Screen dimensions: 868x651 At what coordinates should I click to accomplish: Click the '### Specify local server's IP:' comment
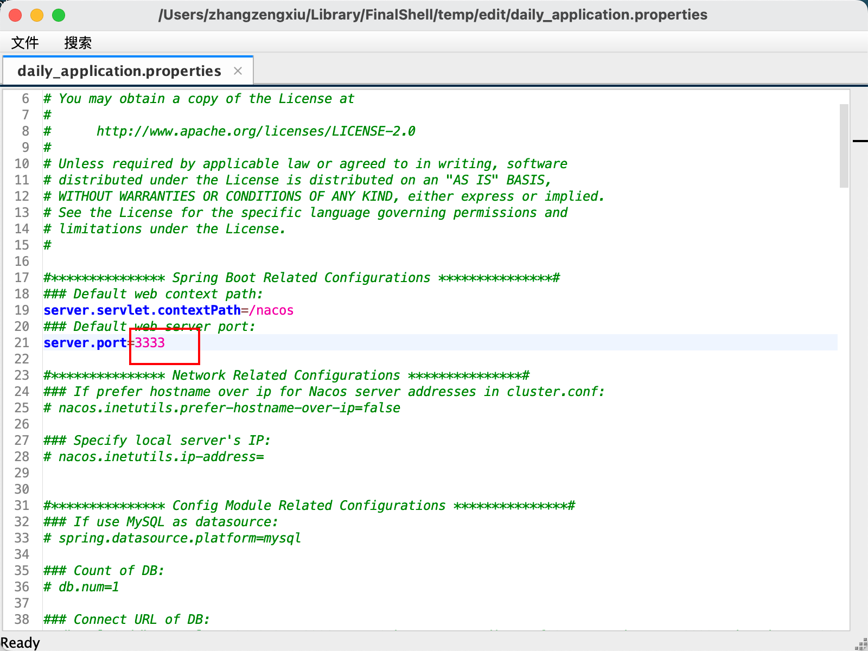click(157, 441)
